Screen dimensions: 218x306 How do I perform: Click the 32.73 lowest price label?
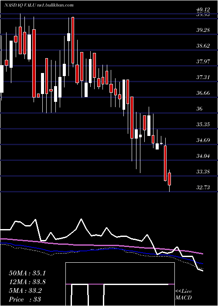click(x=203, y=188)
